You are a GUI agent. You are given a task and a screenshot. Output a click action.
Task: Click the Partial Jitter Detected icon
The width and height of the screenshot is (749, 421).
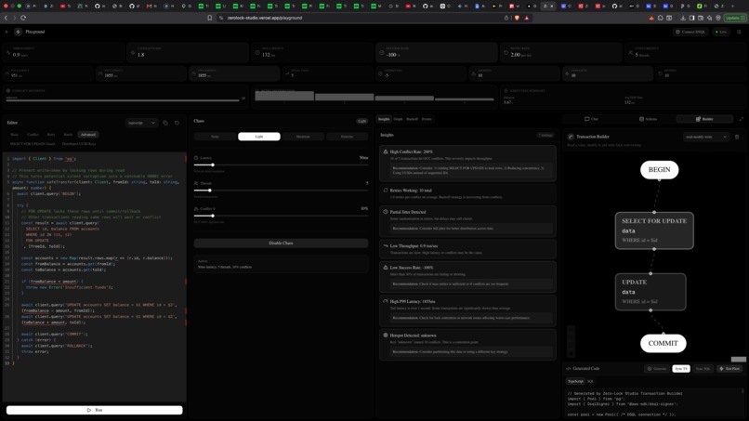[x=386, y=212]
